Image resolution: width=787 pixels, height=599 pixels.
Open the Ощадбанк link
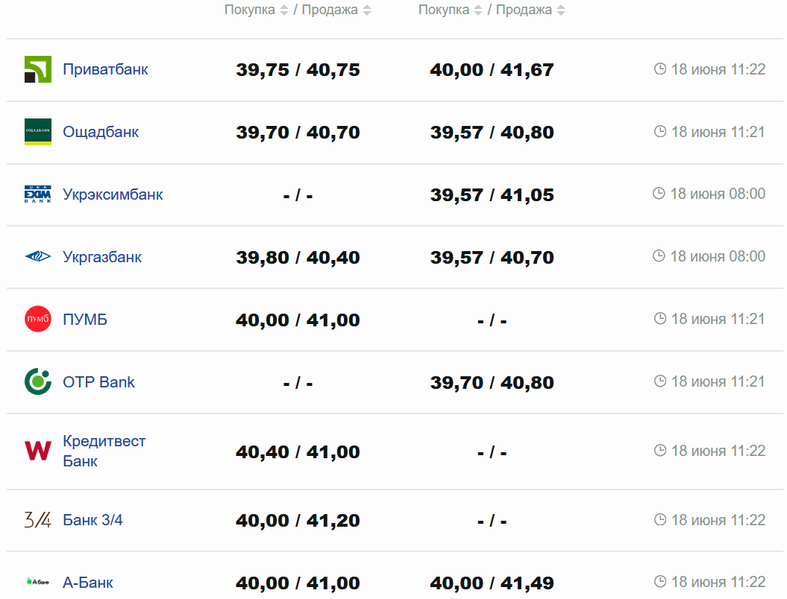101,132
